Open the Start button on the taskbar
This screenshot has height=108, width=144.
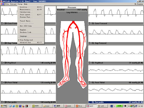click(4, 106)
